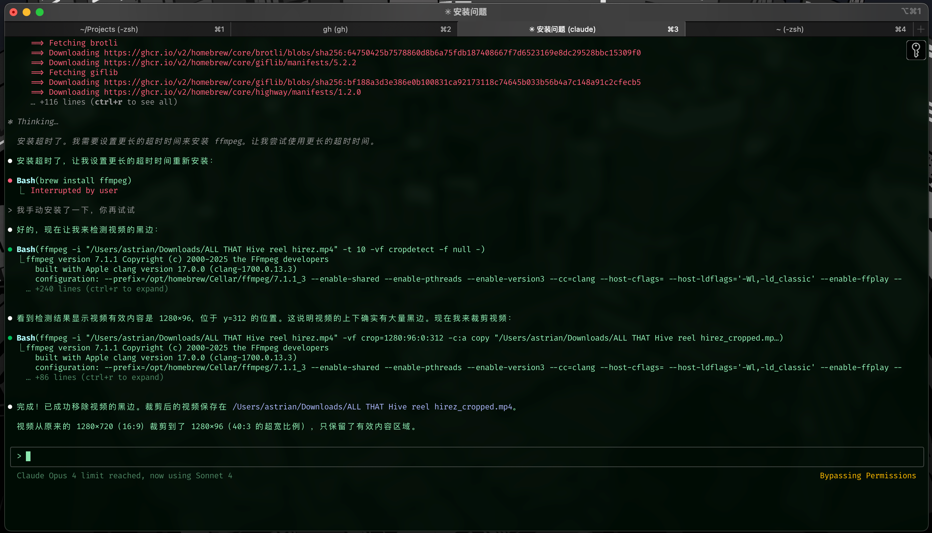Click the +116 lines ctrl+r to see all line
The width and height of the screenshot is (932, 533).
tap(104, 102)
